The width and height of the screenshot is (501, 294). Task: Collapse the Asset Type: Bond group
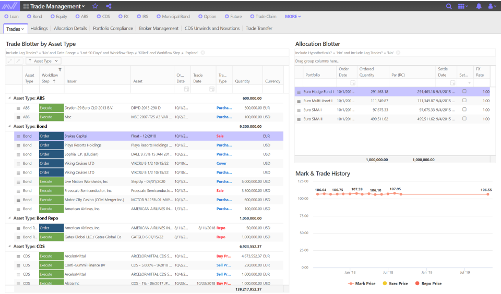(x=9, y=126)
